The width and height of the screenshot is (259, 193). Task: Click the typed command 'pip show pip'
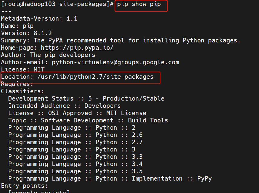pos(139,4)
